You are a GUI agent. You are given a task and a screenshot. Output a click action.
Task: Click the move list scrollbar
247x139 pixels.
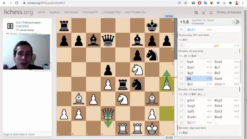click(x=240, y=71)
